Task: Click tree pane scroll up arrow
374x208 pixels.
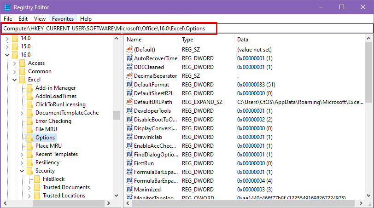Action: [x=116, y=38]
